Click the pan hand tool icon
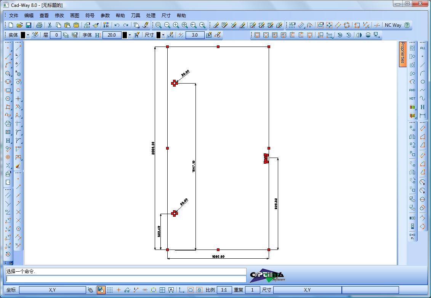 click(x=136, y=25)
